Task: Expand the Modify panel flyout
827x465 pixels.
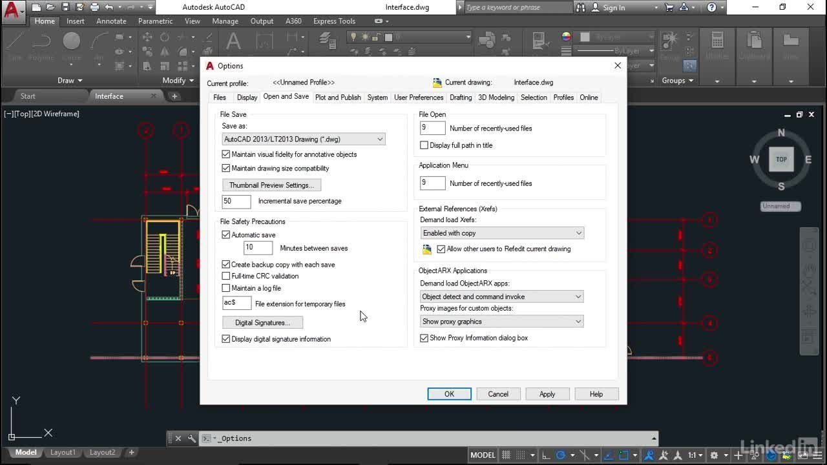Action: coord(178,80)
